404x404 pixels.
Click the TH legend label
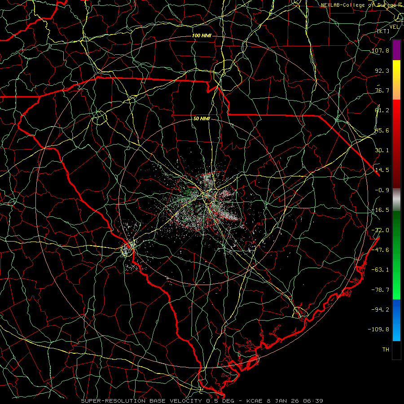386,349
